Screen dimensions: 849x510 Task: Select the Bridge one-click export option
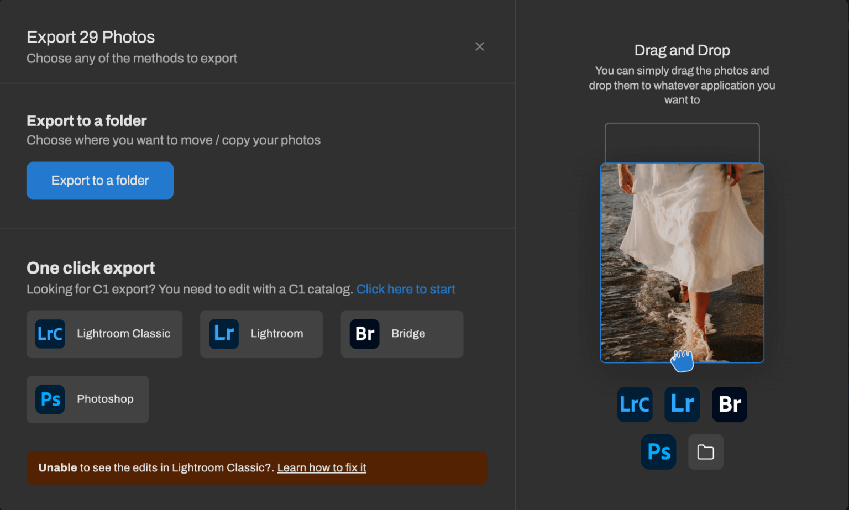401,334
